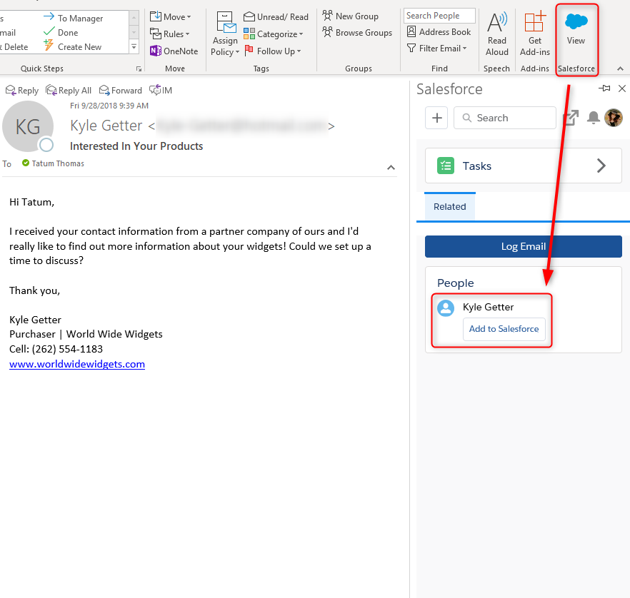Start an IM reply
The image size is (630, 598).
(x=161, y=91)
